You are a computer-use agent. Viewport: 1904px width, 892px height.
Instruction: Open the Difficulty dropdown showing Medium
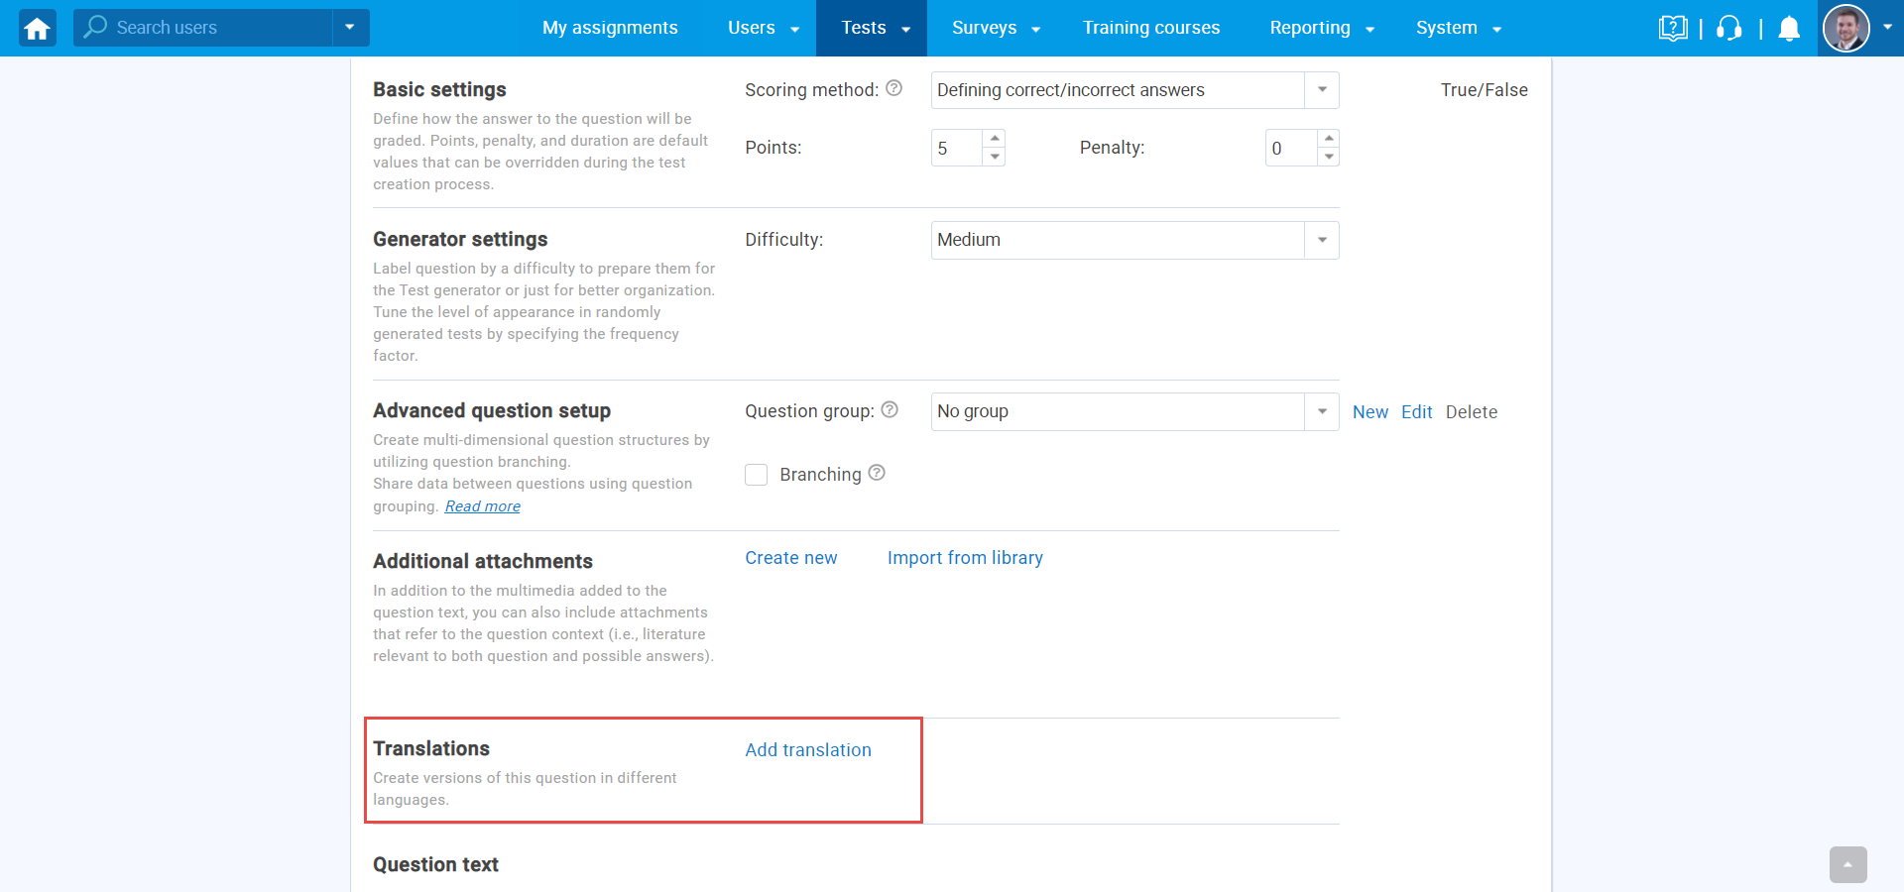[x=1322, y=240]
